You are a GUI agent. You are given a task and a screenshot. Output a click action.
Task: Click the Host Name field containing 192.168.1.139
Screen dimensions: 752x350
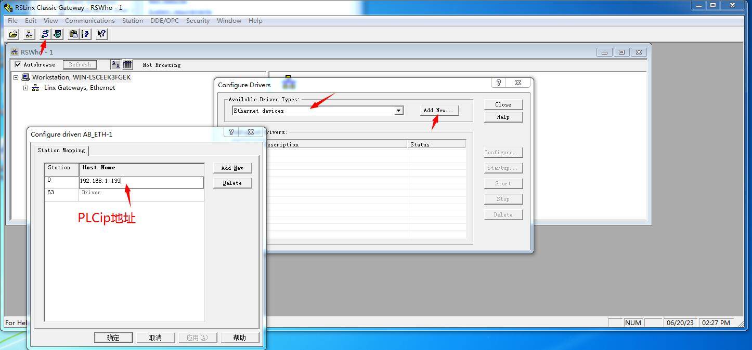(x=141, y=182)
